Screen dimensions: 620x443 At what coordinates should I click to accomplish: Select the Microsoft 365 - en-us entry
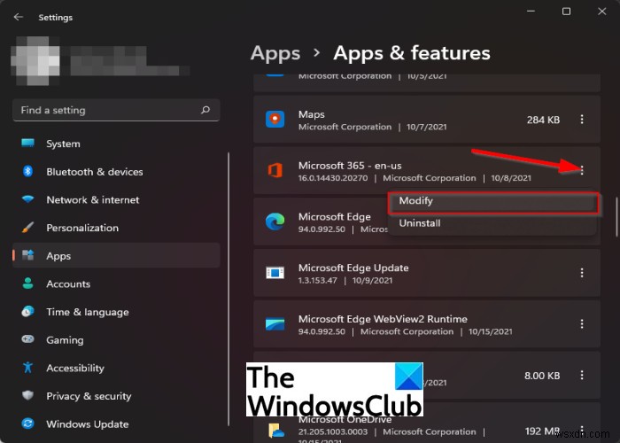point(427,170)
